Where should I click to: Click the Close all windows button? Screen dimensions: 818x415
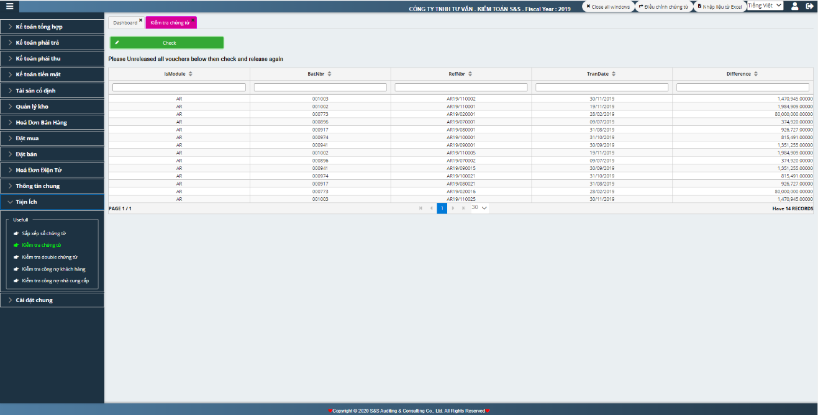tap(607, 6)
